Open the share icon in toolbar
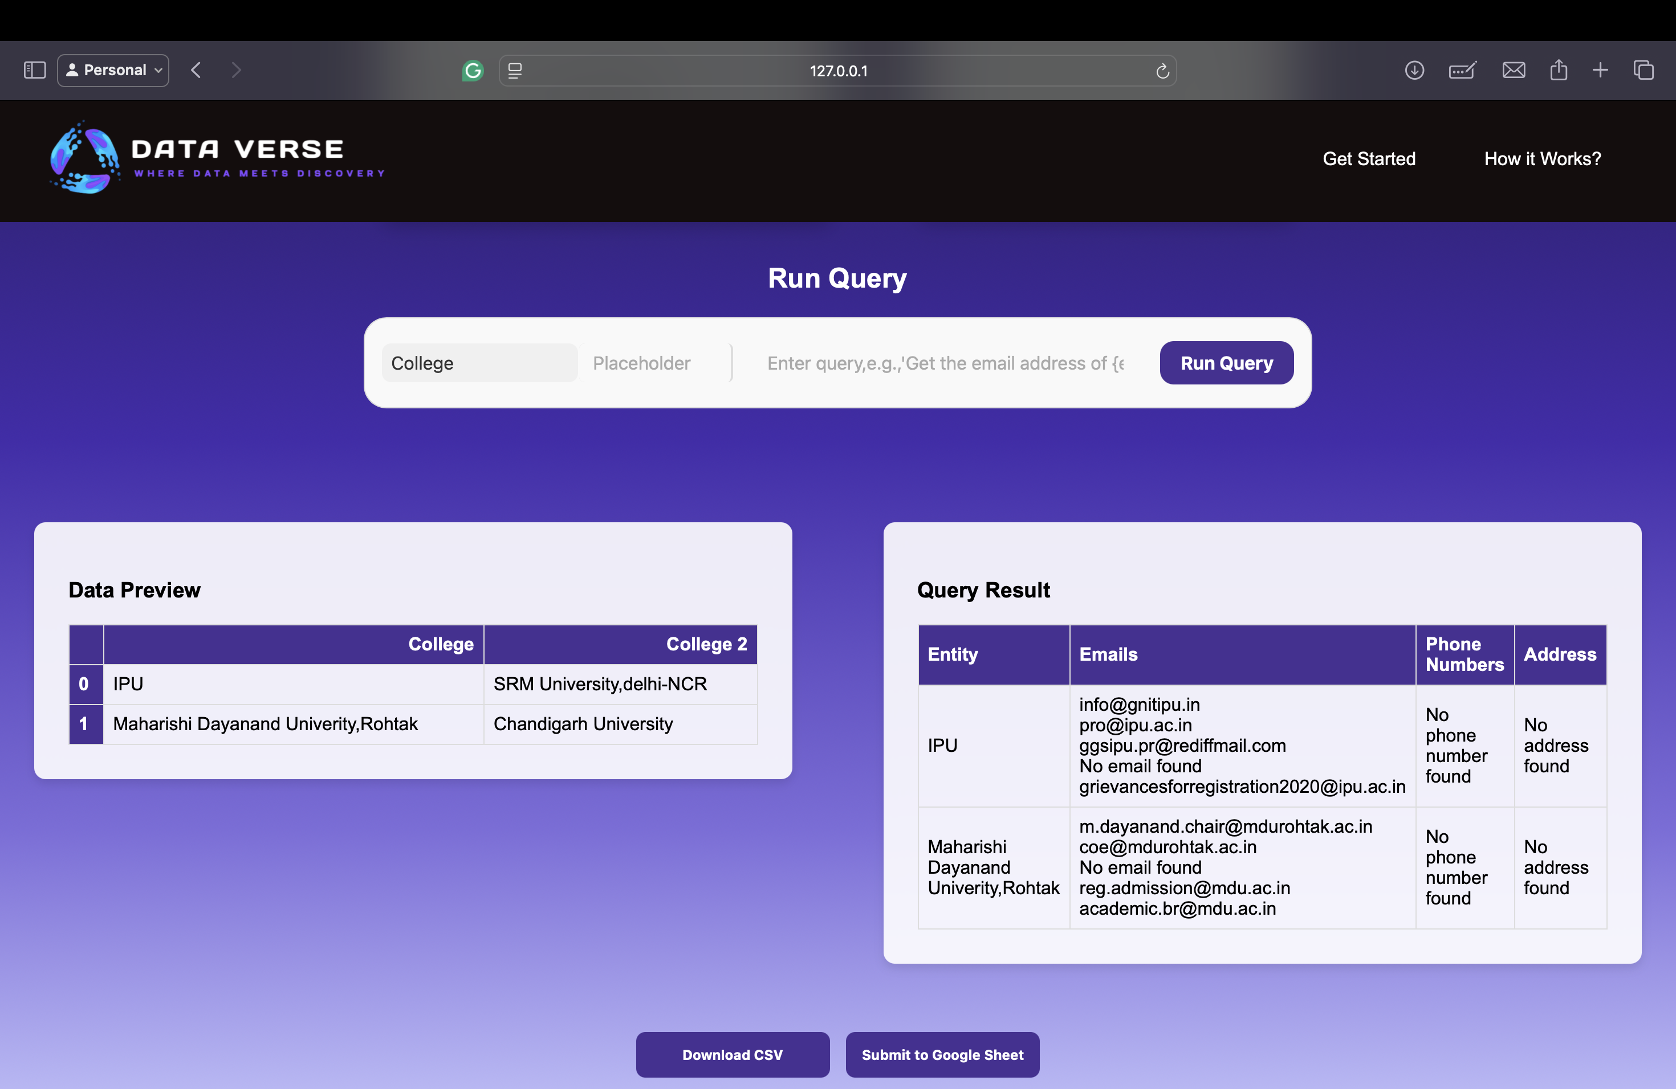 tap(1559, 71)
